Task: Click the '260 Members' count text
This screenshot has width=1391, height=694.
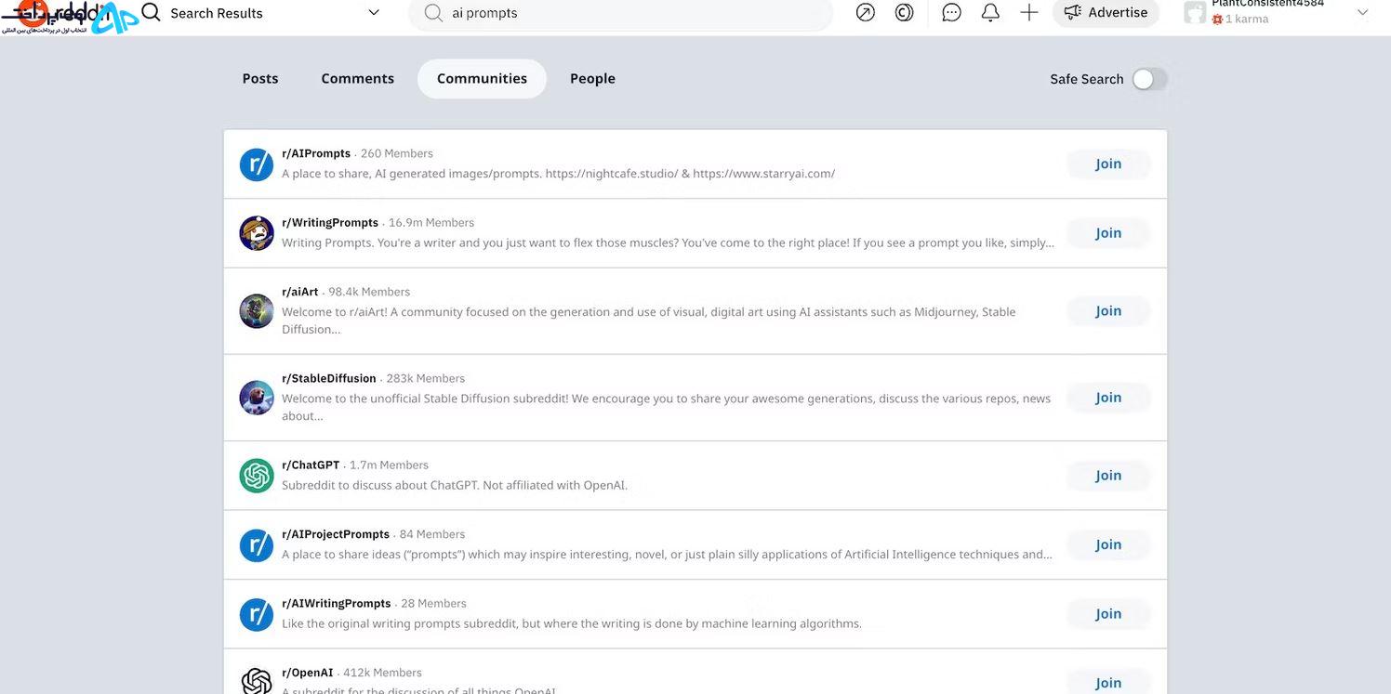Action: (x=397, y=153)
